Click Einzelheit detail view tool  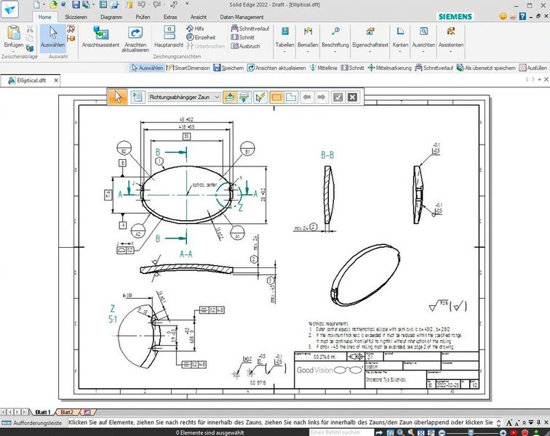pyautogui.click(x=203, y=36)
